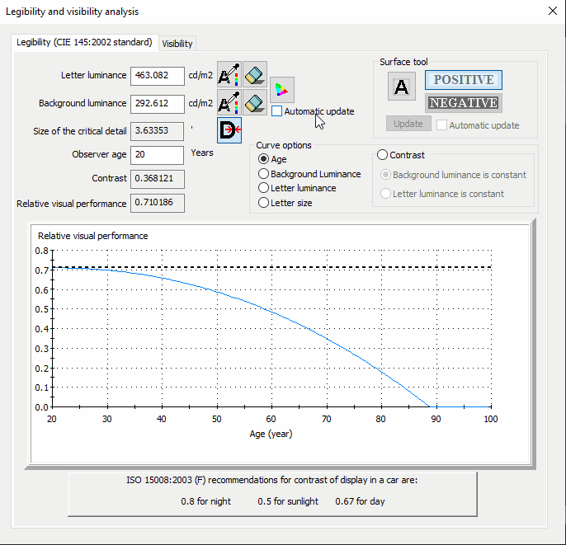Close the Legibility and visibility analysis dialog
566x545 pixels.
coord(553,12)
